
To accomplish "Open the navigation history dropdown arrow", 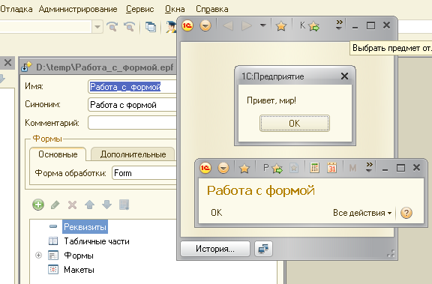I will [x=263, y=25].
